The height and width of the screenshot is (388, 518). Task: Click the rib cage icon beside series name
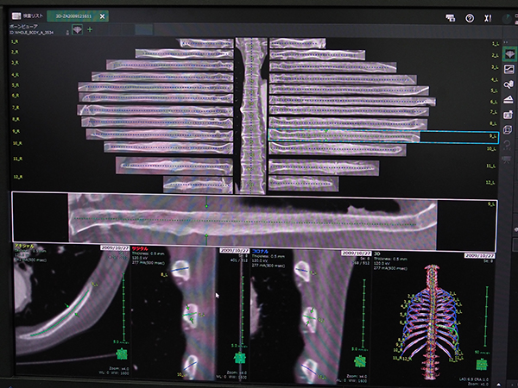click(77, 29)
